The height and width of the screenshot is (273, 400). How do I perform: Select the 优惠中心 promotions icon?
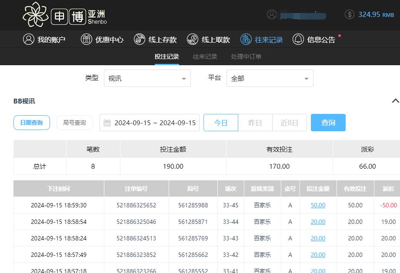tap(86, 39)
